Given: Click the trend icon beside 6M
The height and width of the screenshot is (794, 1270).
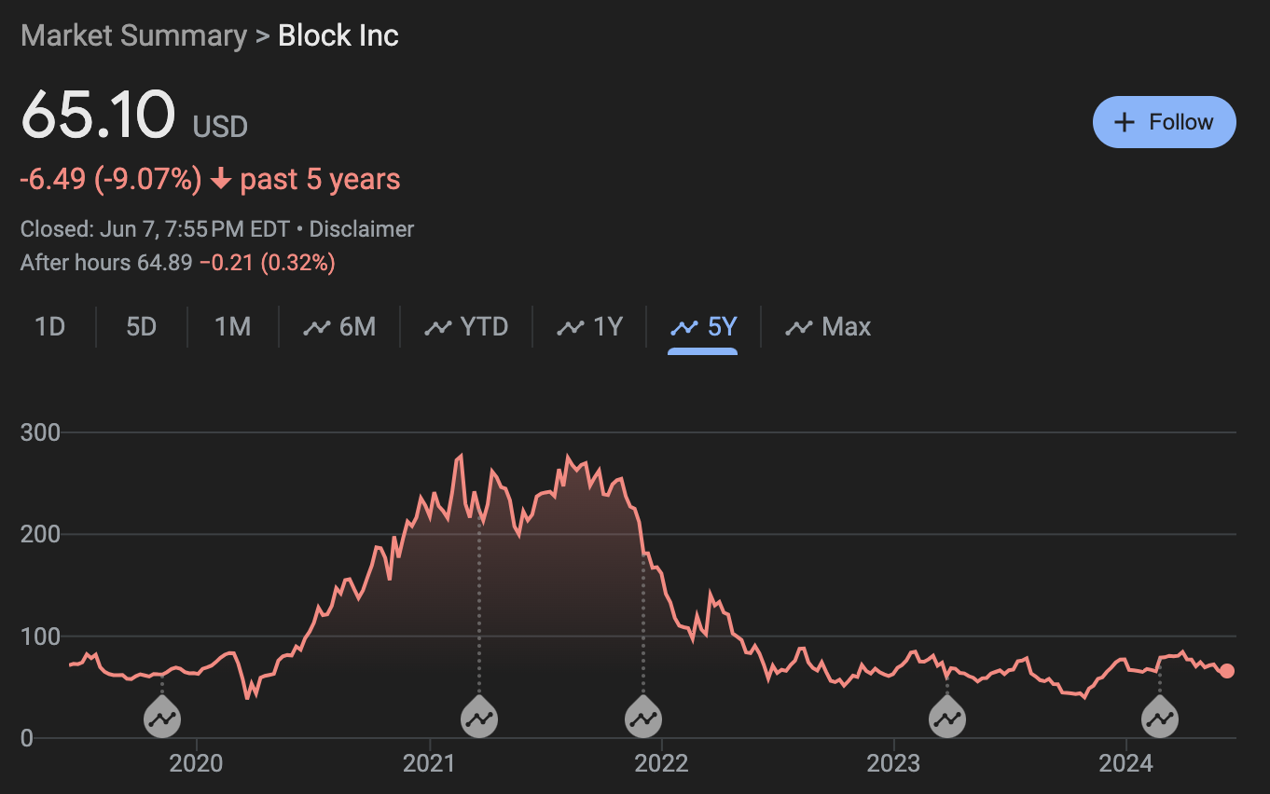Looking at the screenshot, I should pos(317,327).
